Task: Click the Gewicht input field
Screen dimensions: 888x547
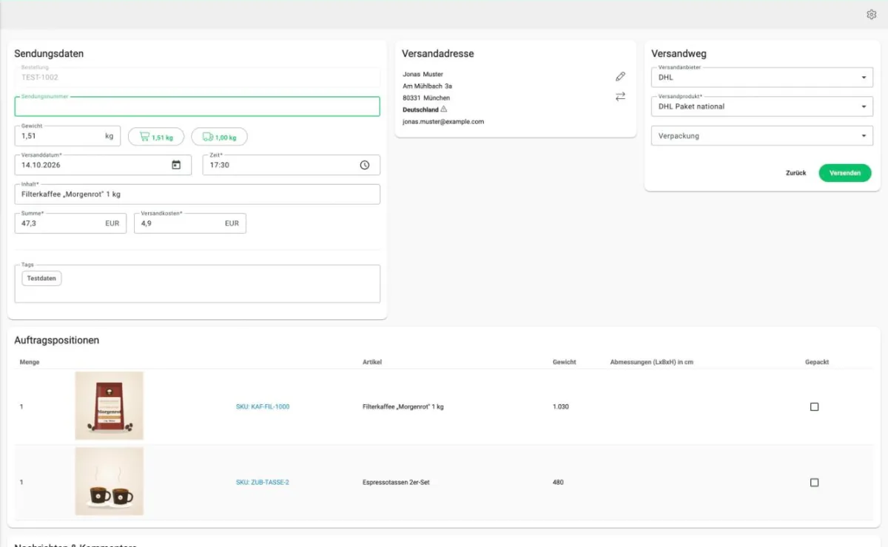Action: (67, 136)
